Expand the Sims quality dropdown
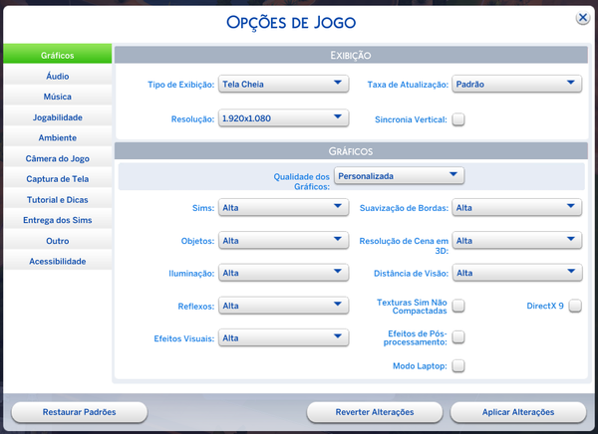 (283, 207)
